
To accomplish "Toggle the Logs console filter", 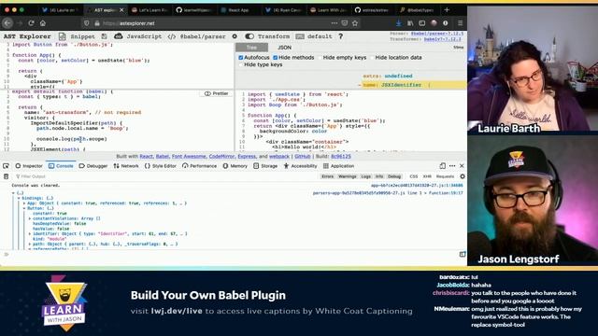I will [365, 176].
